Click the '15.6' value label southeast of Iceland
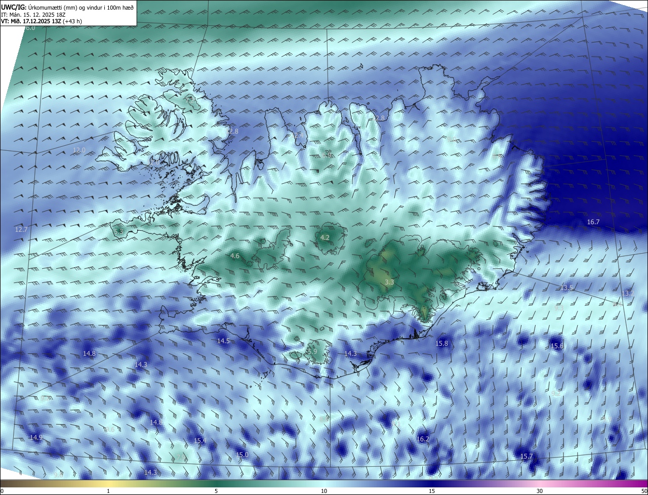Viewport: 648px width, 495px height. [557, 346]
